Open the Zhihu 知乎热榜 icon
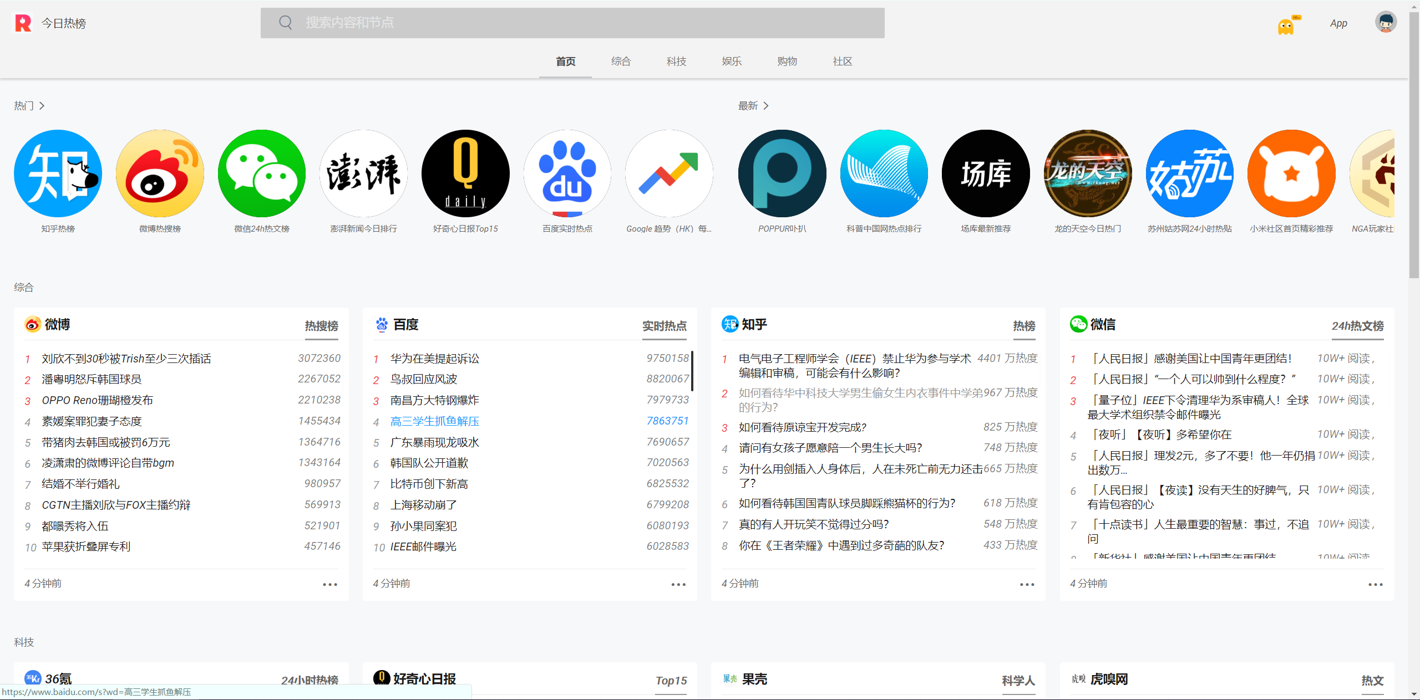The image size is (1420, 700). [x=58, y=173]
